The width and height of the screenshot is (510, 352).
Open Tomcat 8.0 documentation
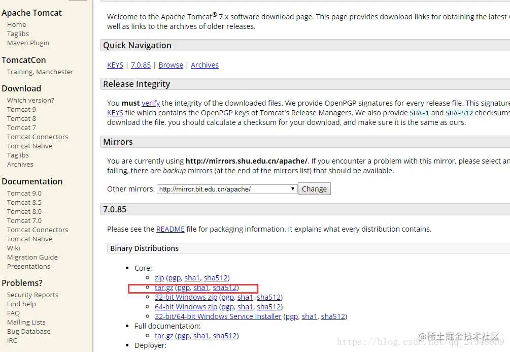pyautogui.click(x=24, y=211)
